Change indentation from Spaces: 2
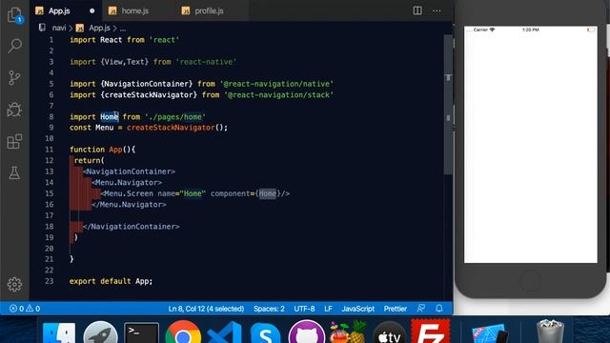Image resolution: width=610 pixels, height=343 pixels. click(269, 309)
